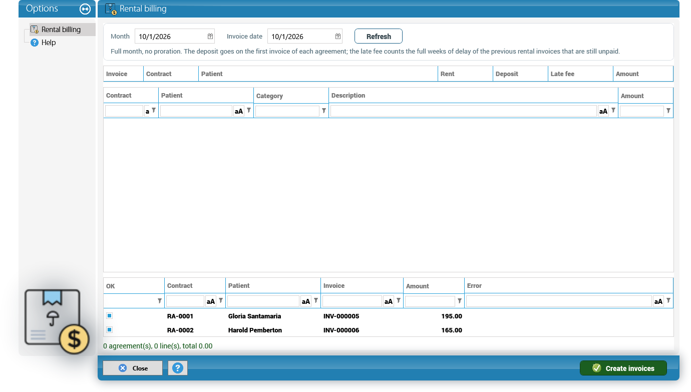Viewport: 691px width, 392px height.
Task: Click the Category filter text box
Action: click(287, 111)
